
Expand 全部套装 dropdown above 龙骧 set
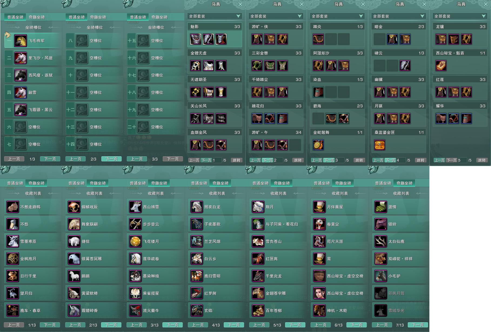(460, 16)
